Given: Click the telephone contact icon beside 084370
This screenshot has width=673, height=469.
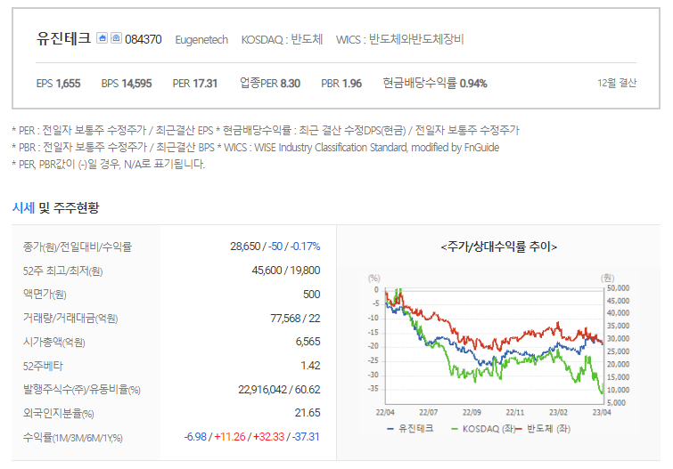Looking at the screenshot, I should click(116, 37).
